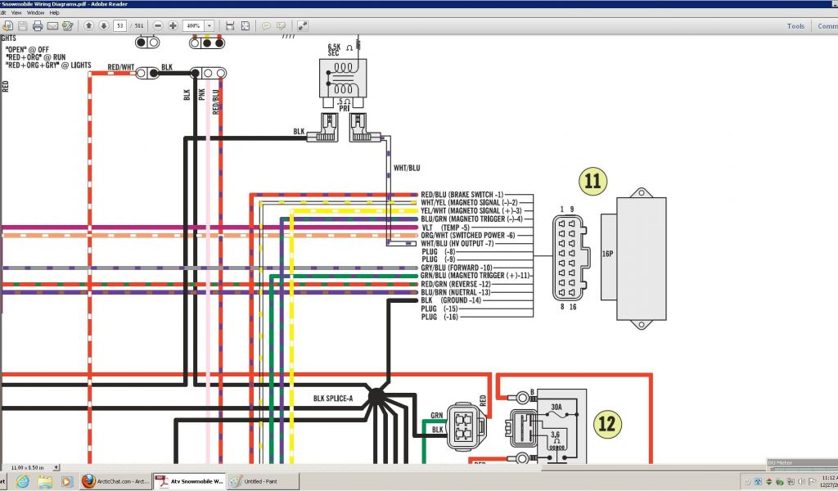838x491 pixels.
Task: Open the Tools pane
Action: pos(795,26)
